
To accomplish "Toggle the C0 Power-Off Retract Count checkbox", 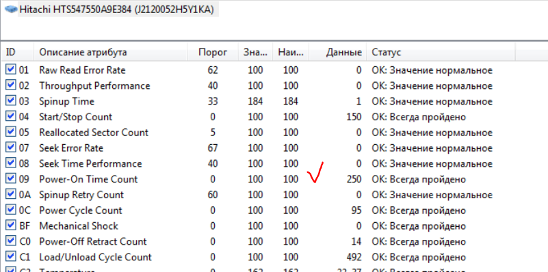I will click(10, 241).
